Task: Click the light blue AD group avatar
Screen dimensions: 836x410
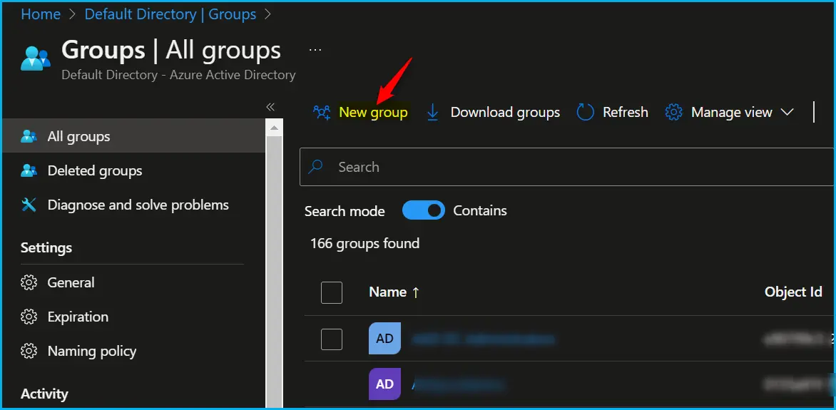Action: (x=384, y=339)
